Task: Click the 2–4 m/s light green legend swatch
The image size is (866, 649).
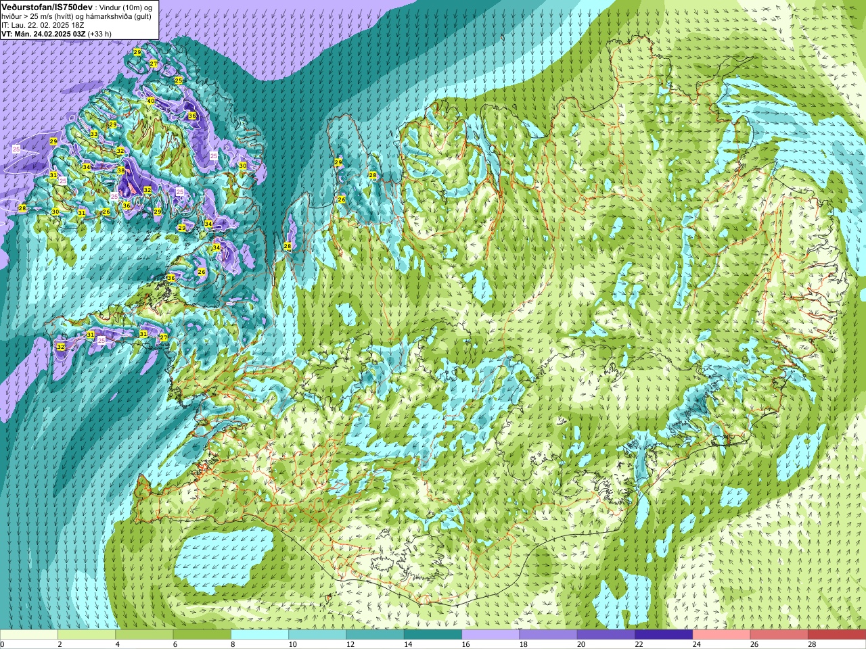Action: click(x=87, y=635)
